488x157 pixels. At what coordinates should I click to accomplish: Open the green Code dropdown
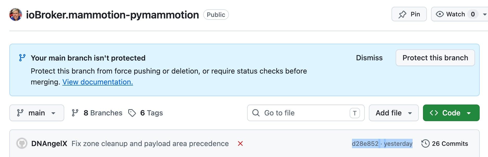451,113
